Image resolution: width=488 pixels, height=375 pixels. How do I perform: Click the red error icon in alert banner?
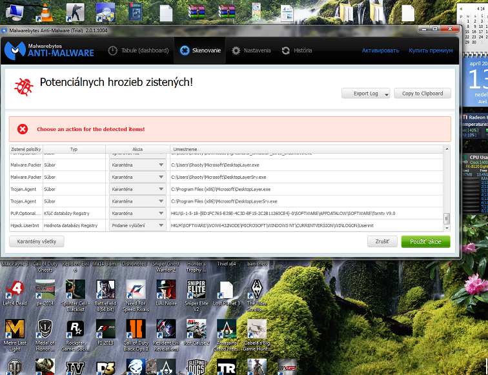tap(23, 129)
